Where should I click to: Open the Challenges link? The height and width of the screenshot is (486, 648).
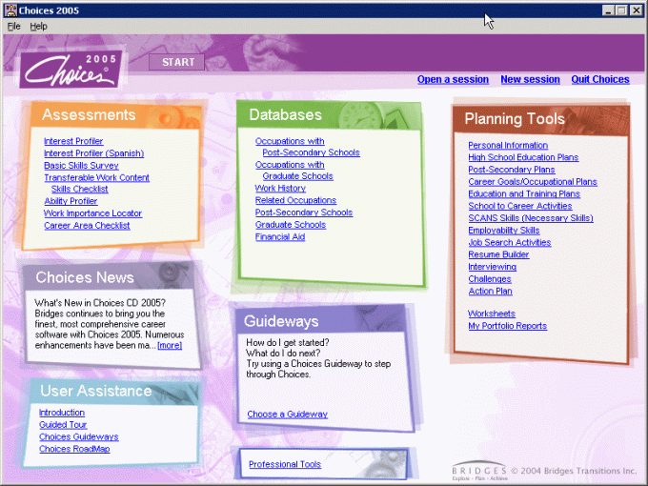coord(490,279)
